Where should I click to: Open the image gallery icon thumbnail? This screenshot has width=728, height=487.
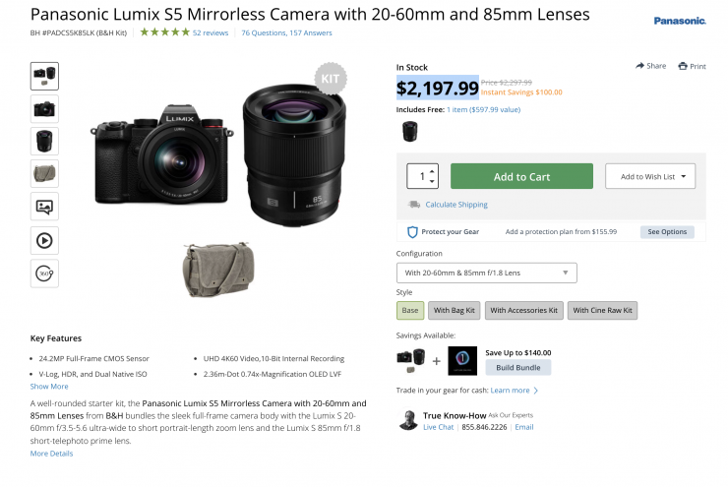point(44,207)
